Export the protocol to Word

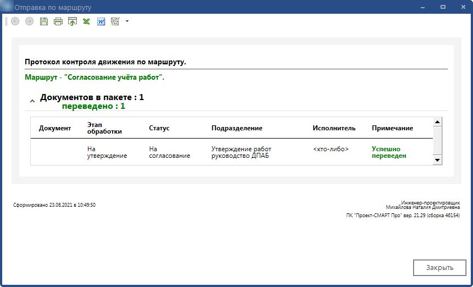101,21
